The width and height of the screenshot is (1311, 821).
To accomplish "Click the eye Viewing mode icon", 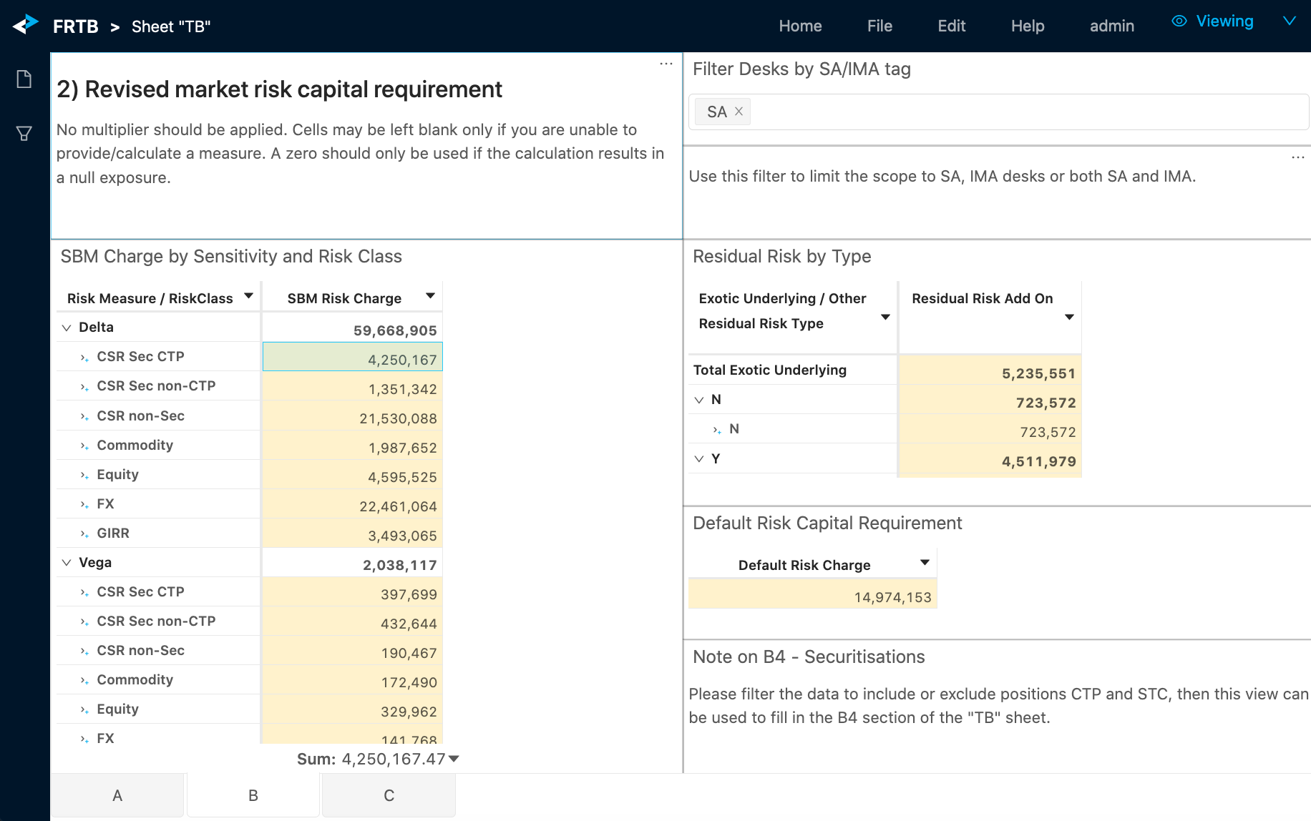I will 1179,21.
